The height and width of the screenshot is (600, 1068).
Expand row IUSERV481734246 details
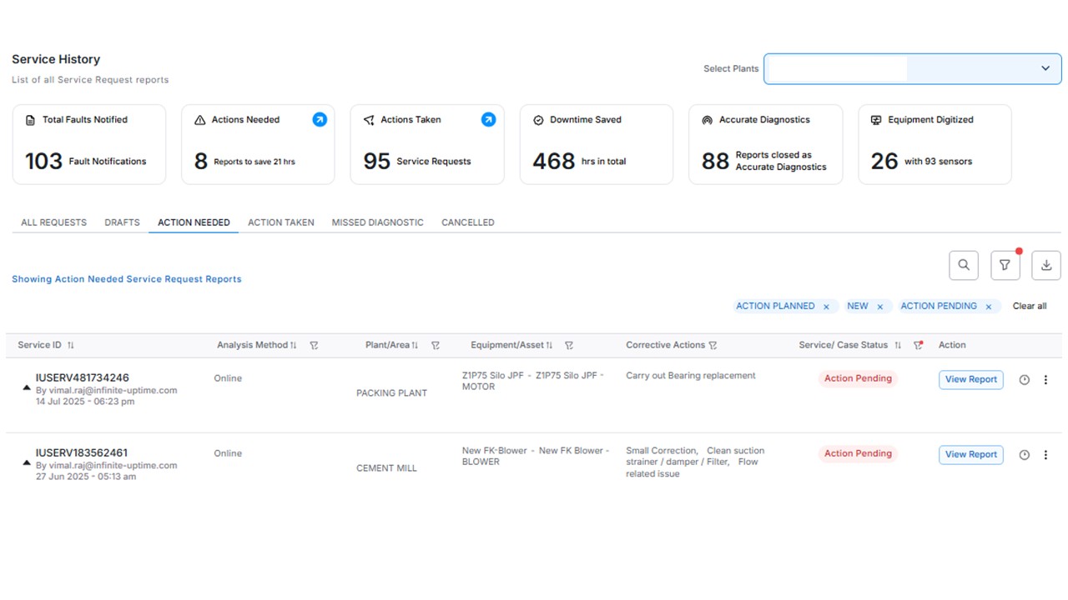(x=27, y=387)
